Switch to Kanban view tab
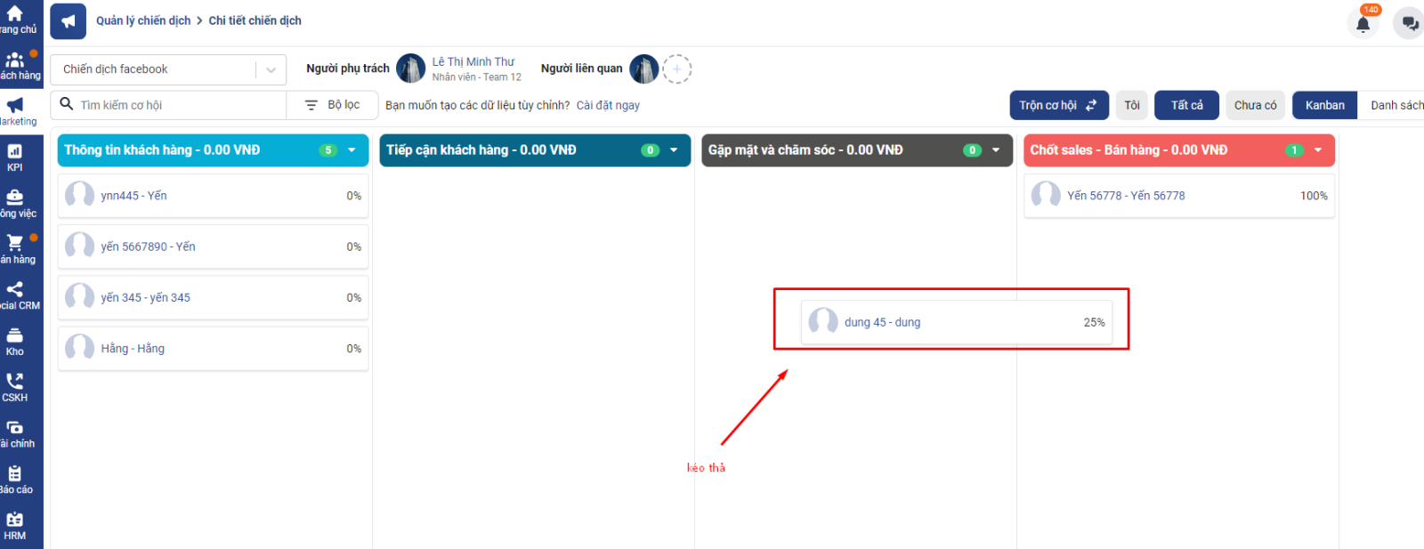This screenshot has height=549, width=1424. click(1324, 105)
